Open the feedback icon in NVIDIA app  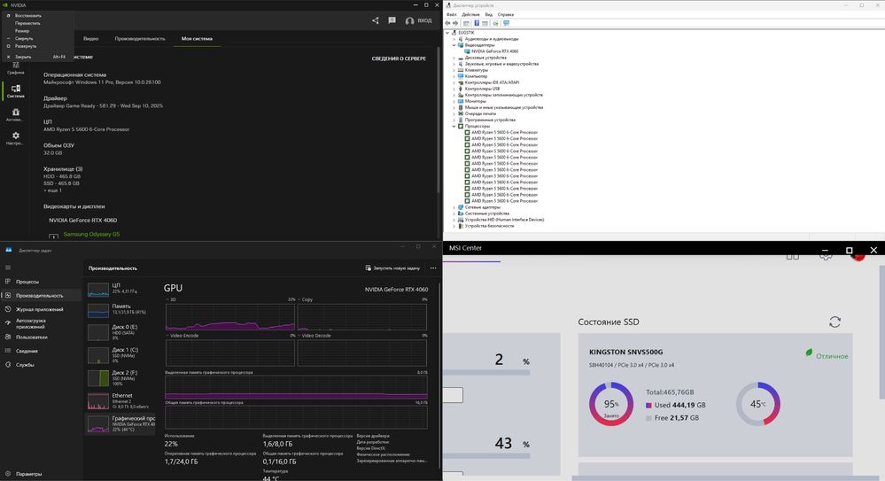click(392, 20)
